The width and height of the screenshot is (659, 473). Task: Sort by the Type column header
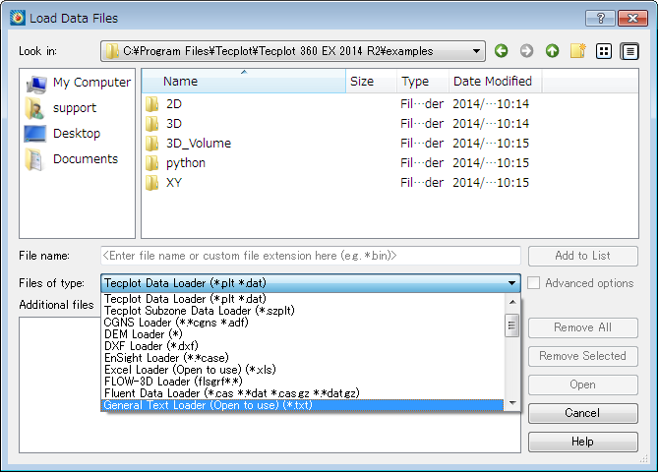423,81
